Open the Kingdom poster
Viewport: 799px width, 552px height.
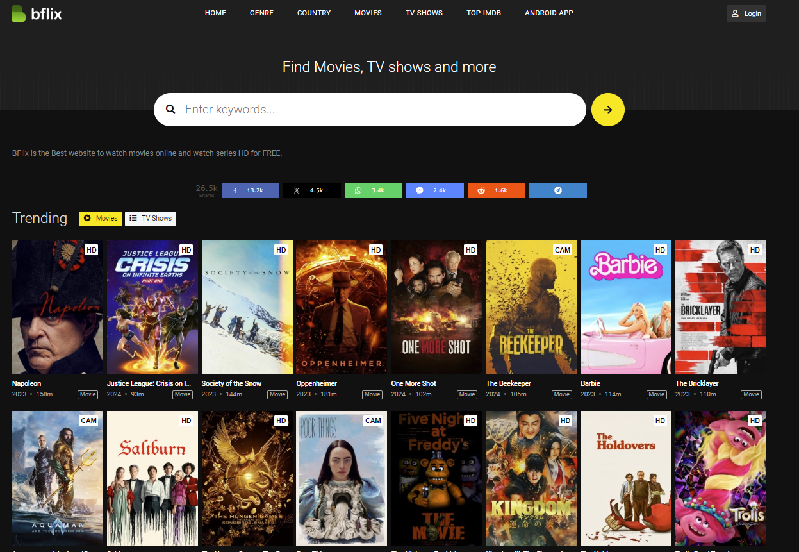(x=531, y=478)
